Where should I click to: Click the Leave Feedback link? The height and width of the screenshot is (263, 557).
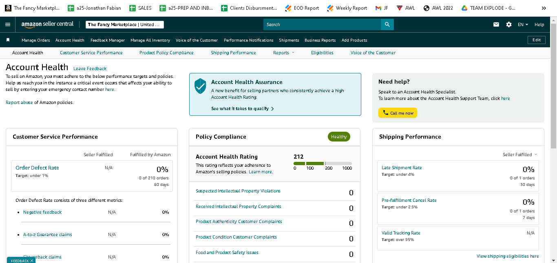point(90,69)
